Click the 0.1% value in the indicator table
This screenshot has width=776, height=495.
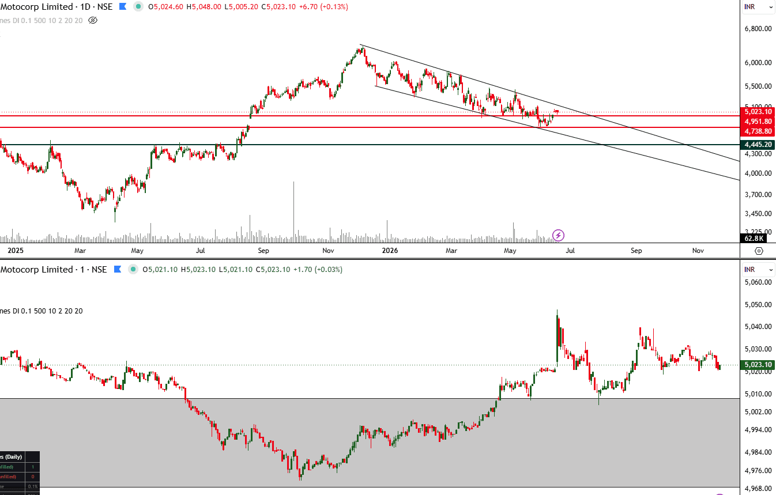pyautogui.click(x=33, y=486)
